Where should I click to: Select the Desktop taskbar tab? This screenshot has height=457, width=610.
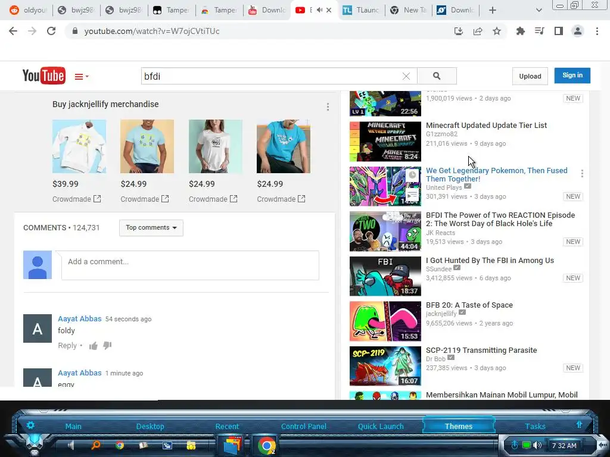pyautogui.click(x=150, y=426)
